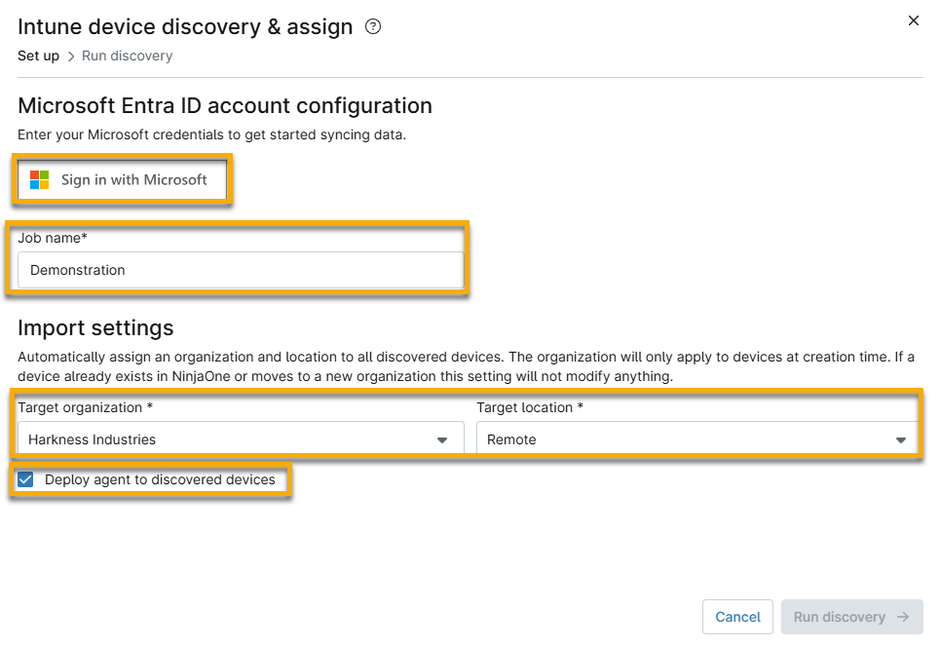
Task: Click the Sign in with Microsoft button
Action: coord(122,180)
